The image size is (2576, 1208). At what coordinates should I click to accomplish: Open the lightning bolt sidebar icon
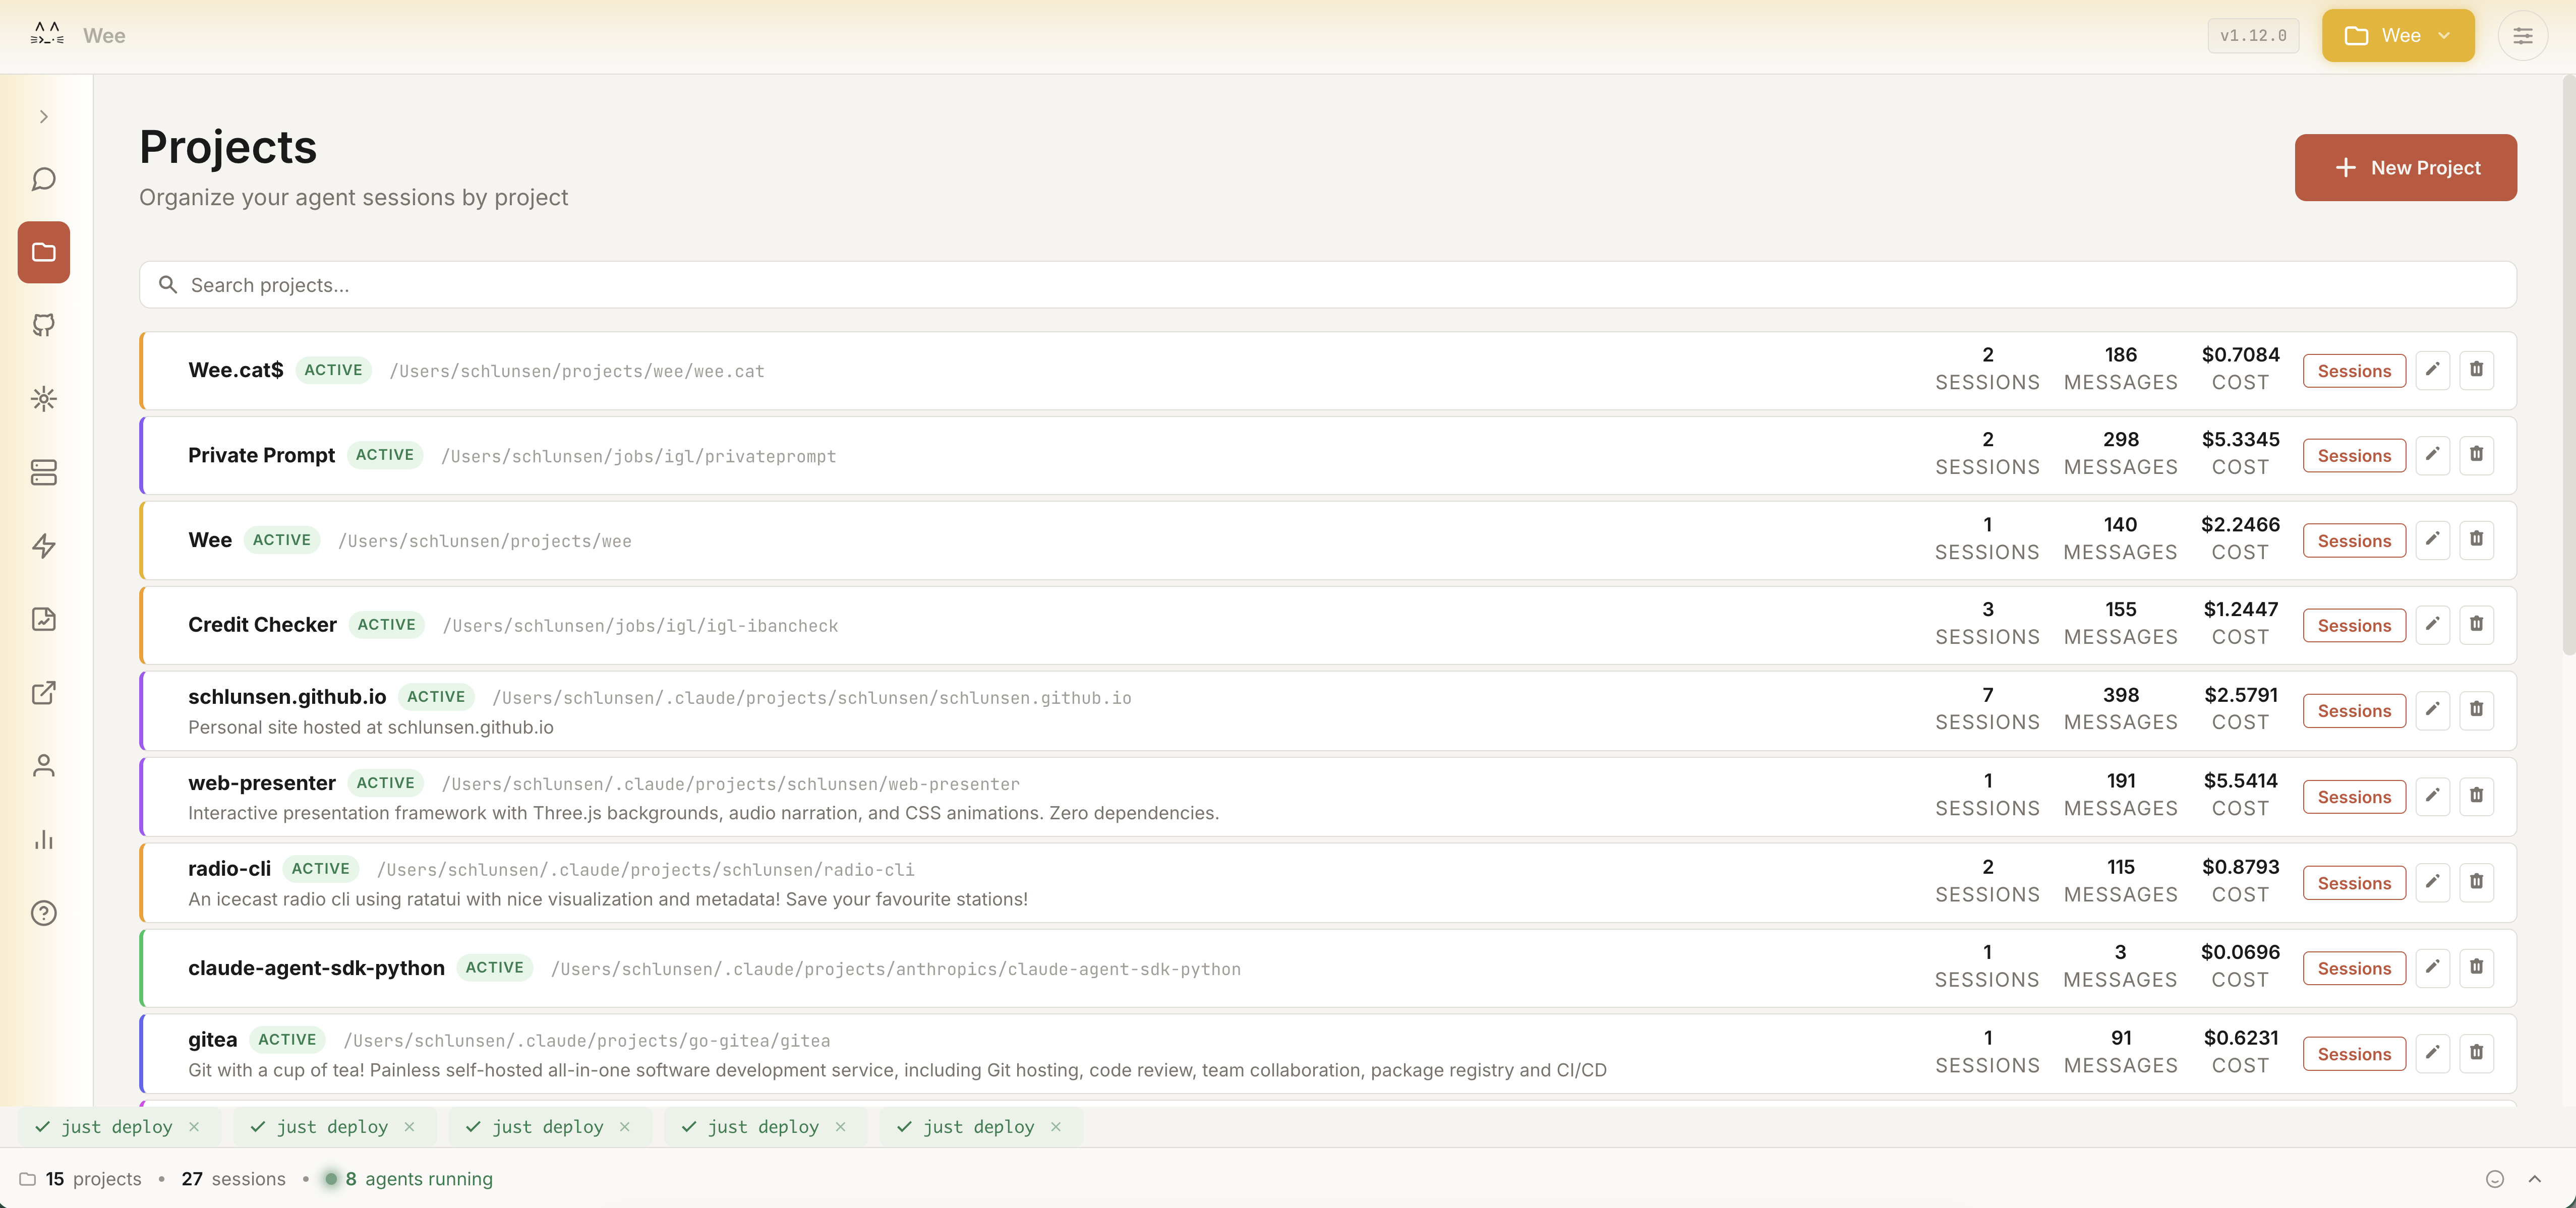[x=43, y=545]
